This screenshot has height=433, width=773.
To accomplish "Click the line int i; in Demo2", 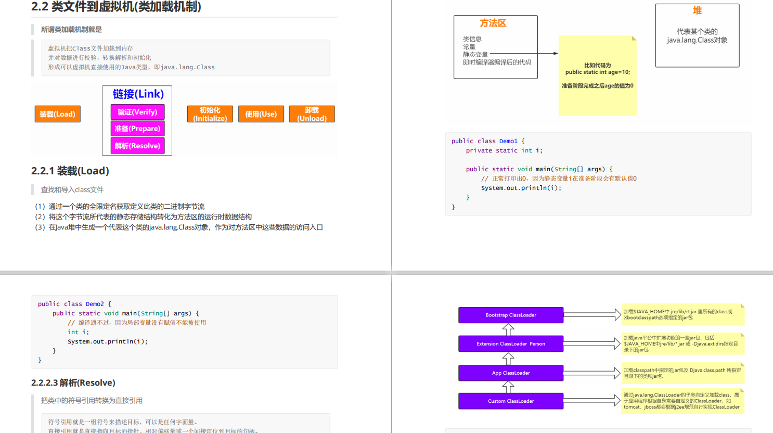I will pos(78,332).
